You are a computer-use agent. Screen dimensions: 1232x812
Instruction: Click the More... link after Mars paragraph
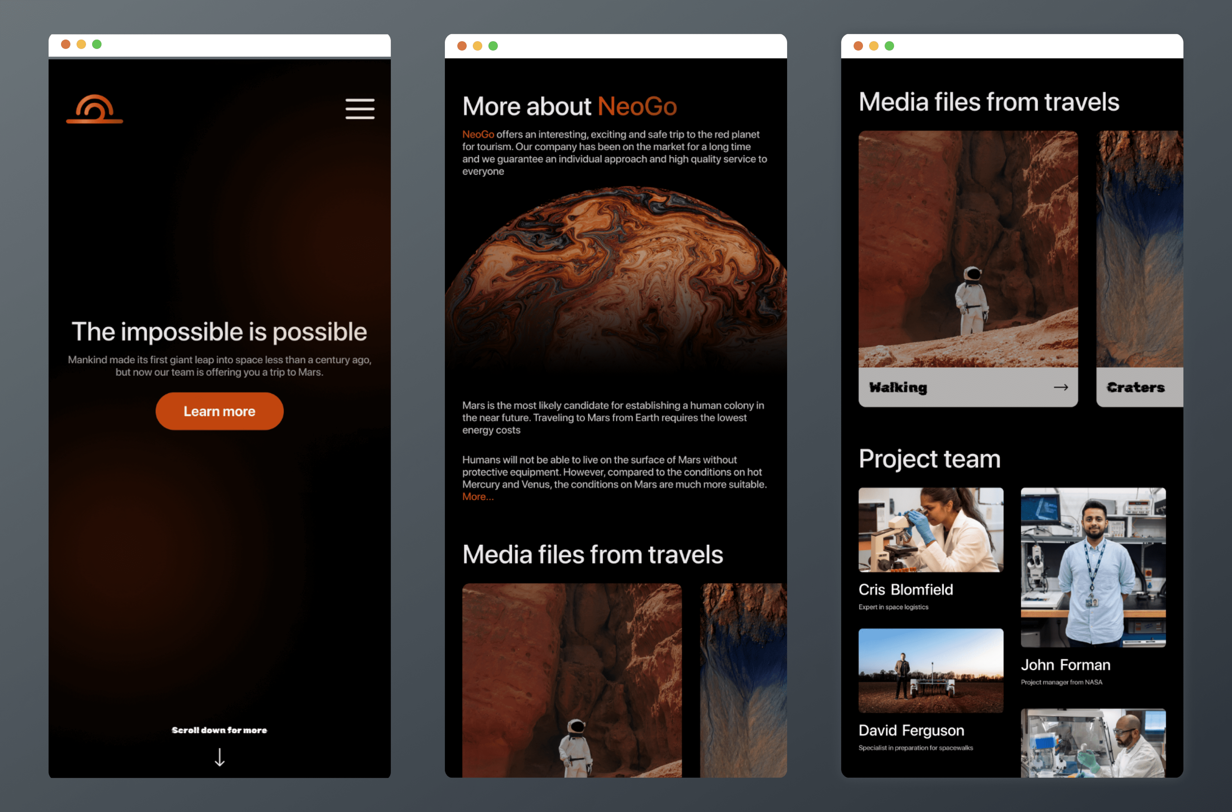[478, 497]
